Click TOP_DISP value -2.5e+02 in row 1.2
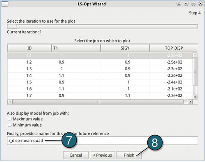This screenshot has width=205, height=162. coord(174,62)
